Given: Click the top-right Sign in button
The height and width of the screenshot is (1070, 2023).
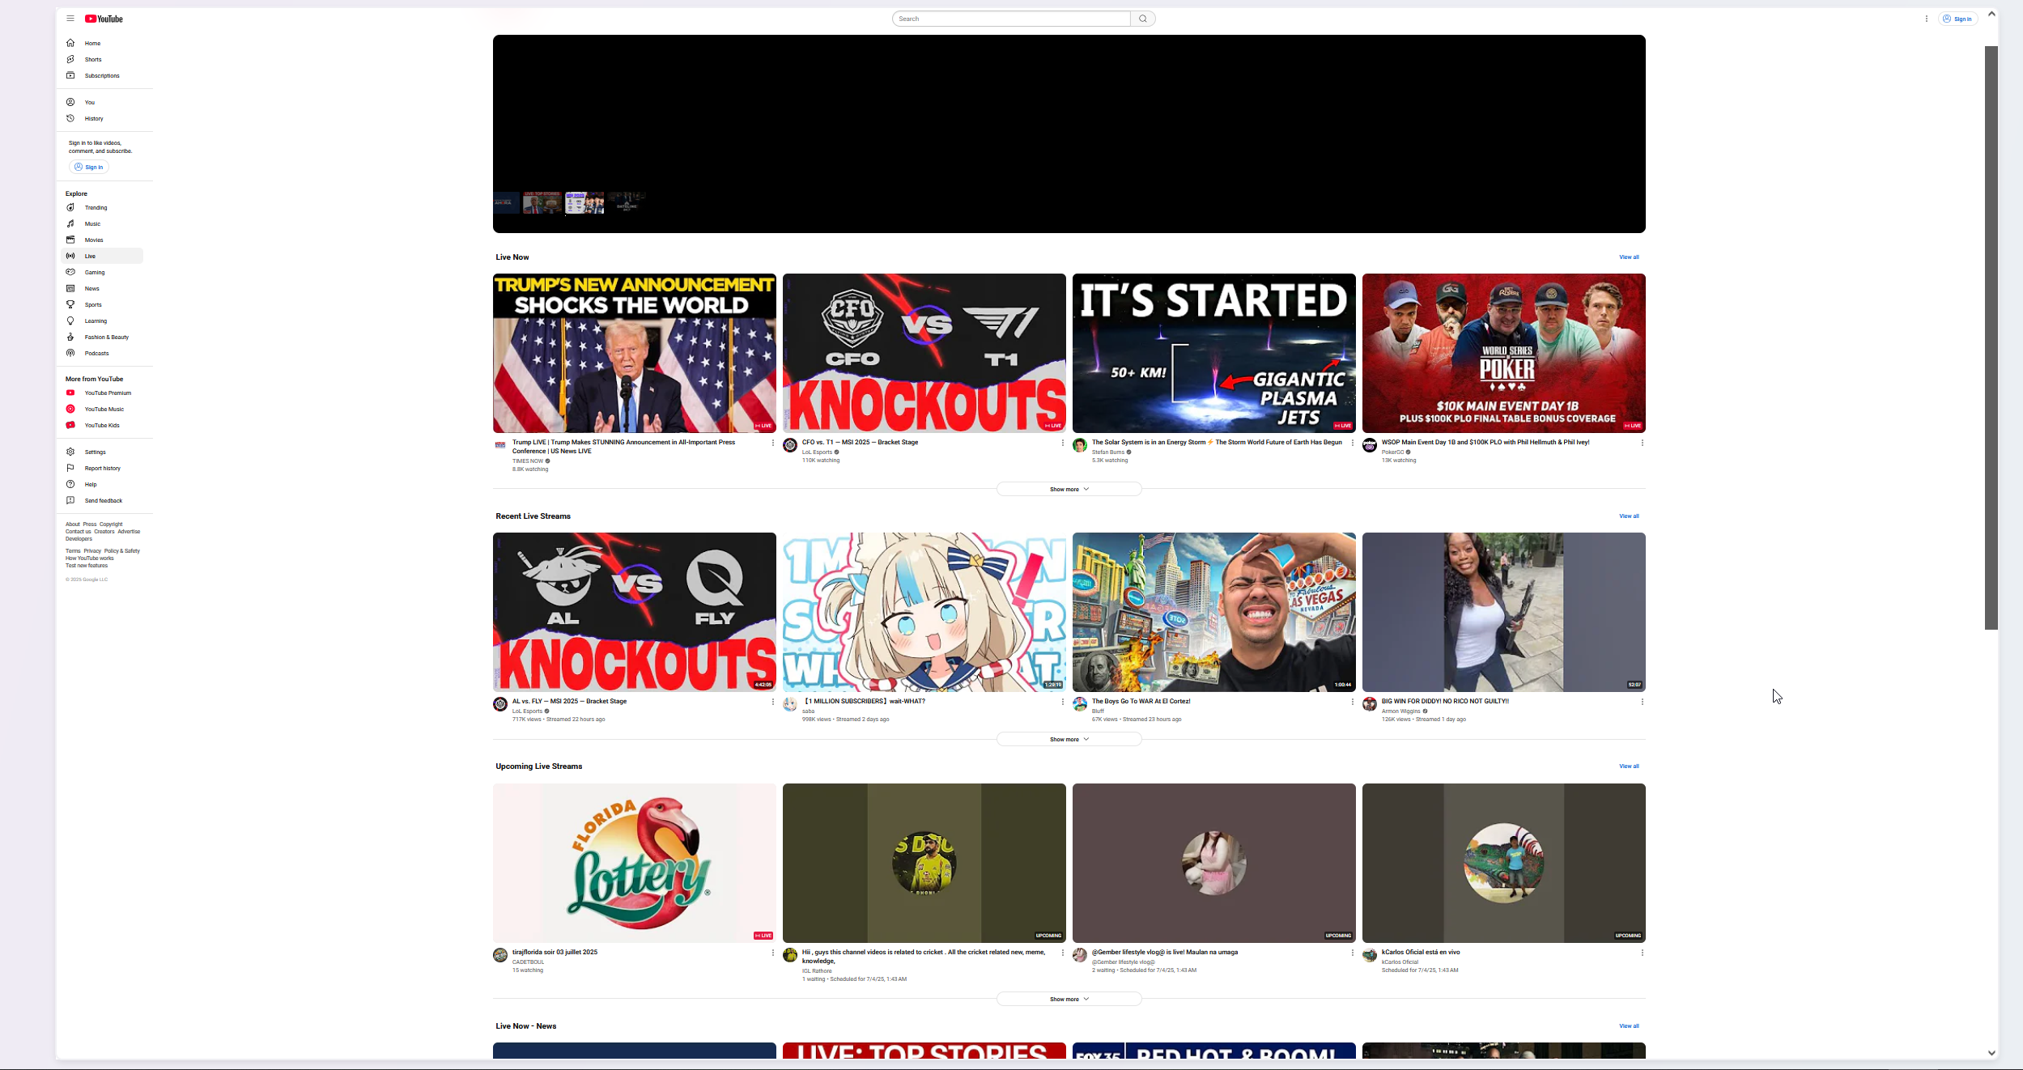Looking at the screenshot, I should coord(1957,19).
